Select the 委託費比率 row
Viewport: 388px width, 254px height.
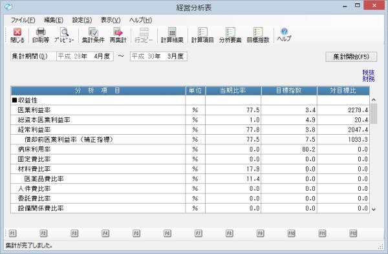[190, 199]
